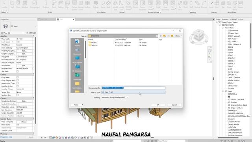This screenshot has width=252, height=142.
Task: Select the Ramp tool in the ribbon
Action: point(103,4)
